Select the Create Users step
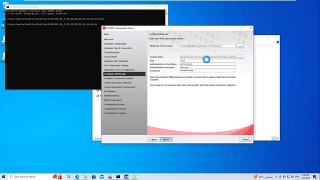320x180 pixels. [x=110, y=56]
